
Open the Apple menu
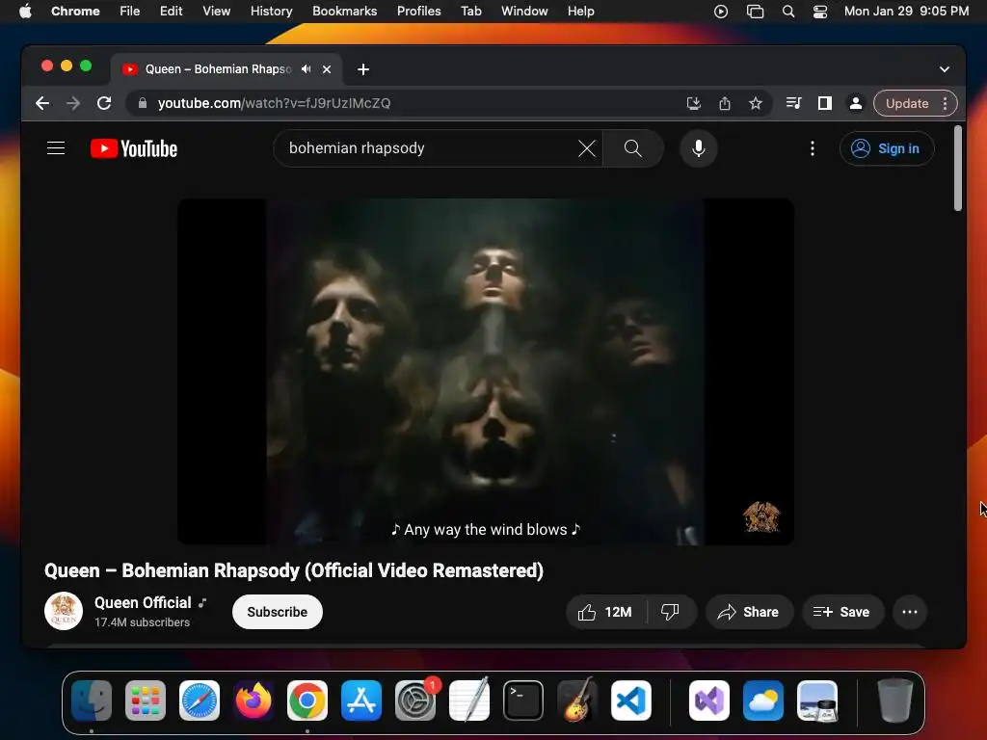pos(25,12)
